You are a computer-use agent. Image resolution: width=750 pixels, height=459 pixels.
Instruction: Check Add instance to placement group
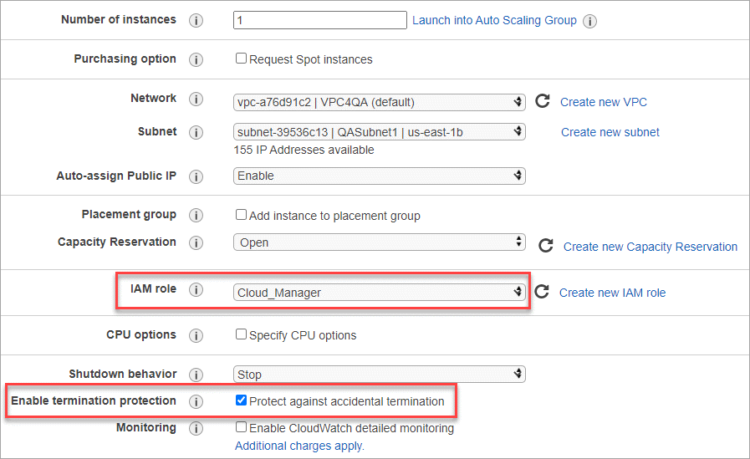pos(242,215)
